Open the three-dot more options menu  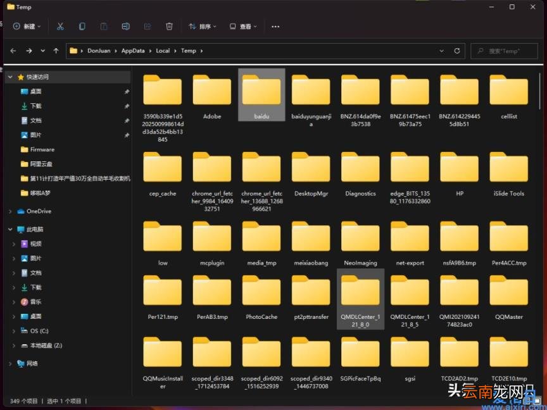tap(275, 27)
